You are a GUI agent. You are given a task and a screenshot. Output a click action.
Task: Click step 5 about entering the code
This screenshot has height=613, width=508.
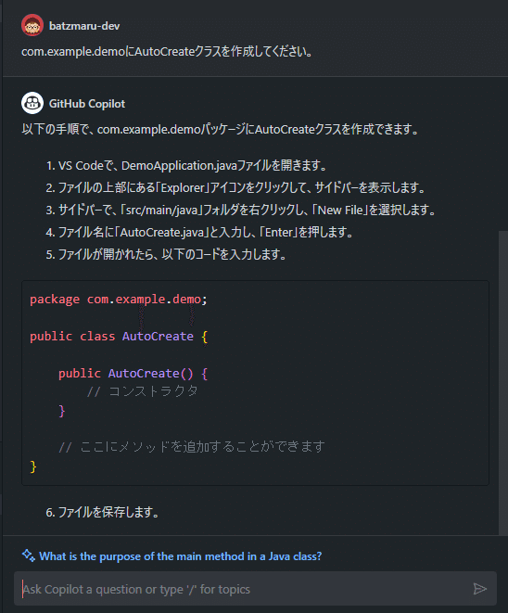tap(166, 255)
